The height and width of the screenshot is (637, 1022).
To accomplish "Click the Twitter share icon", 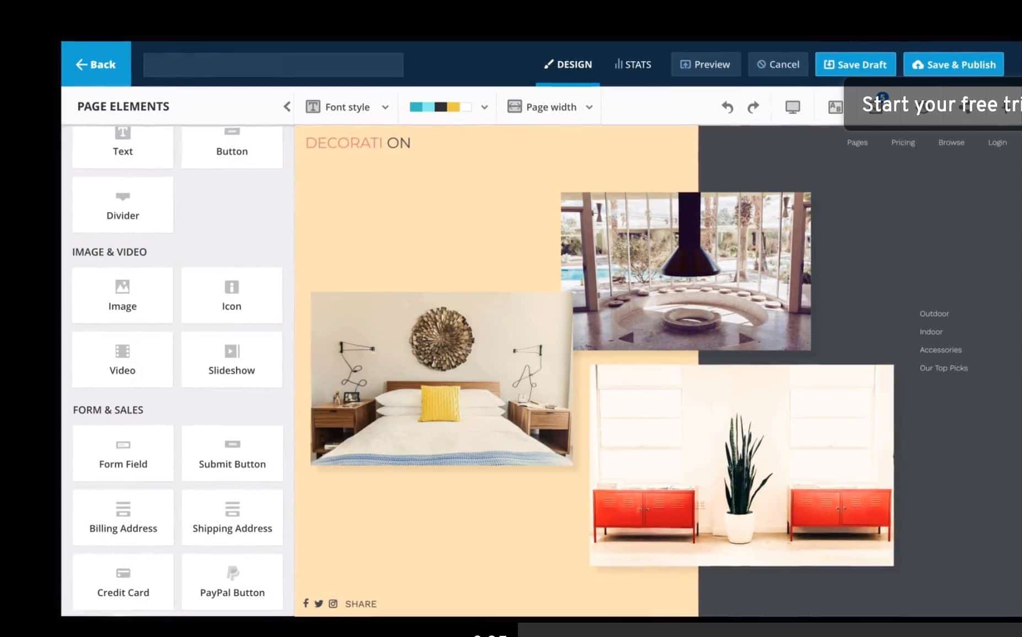I will point(319,603).
